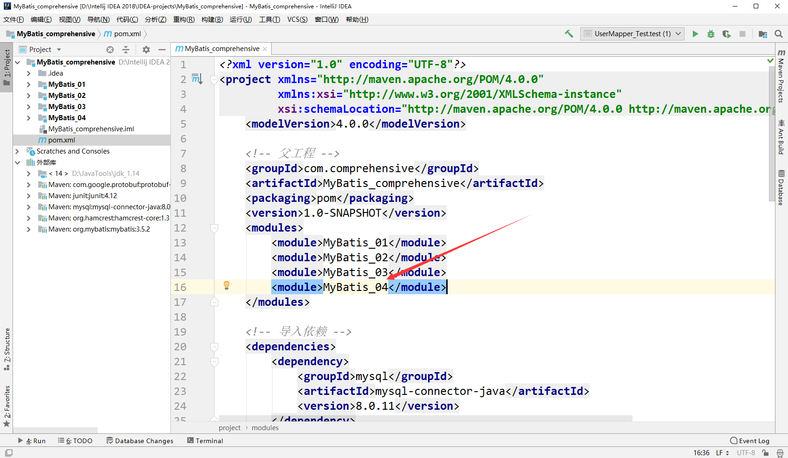Run UserMapper_Test.test with the green play icon
Screen dimensions: 788x458
[695, 34]
